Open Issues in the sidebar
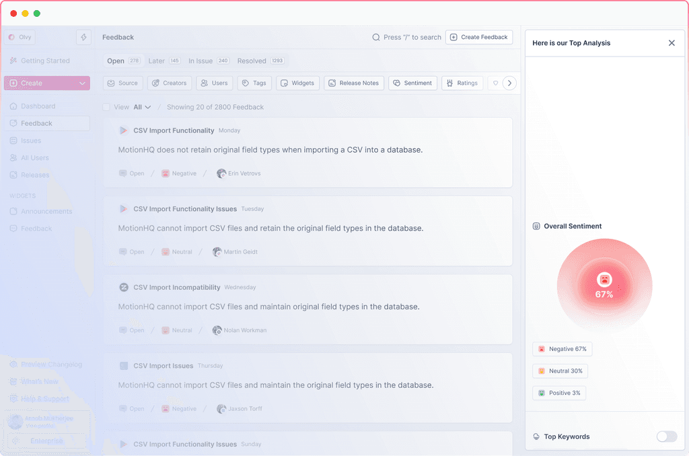This screenshot has height=456, width=689. point(26,141)
